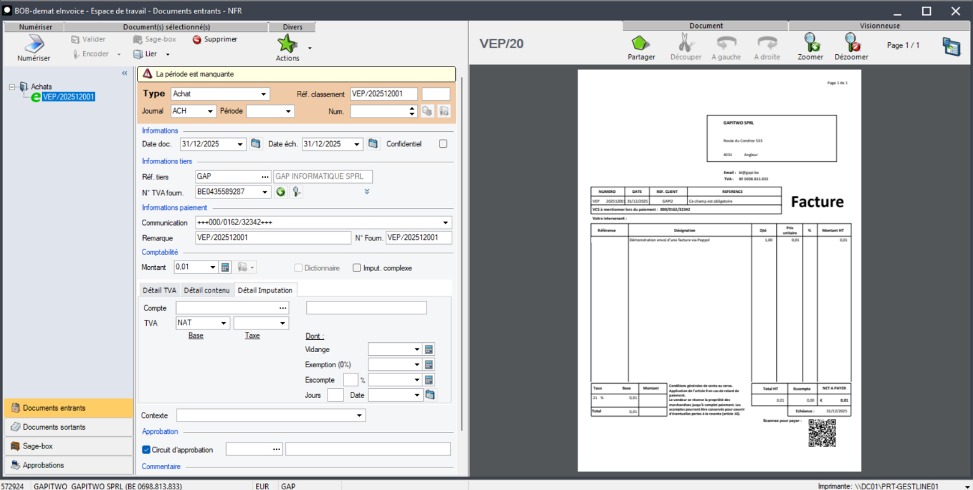The height and width of the screenshot is (490, 973).
Task: Click the Partager share icon
Action: pyautogui.click(x=641, y=43)
